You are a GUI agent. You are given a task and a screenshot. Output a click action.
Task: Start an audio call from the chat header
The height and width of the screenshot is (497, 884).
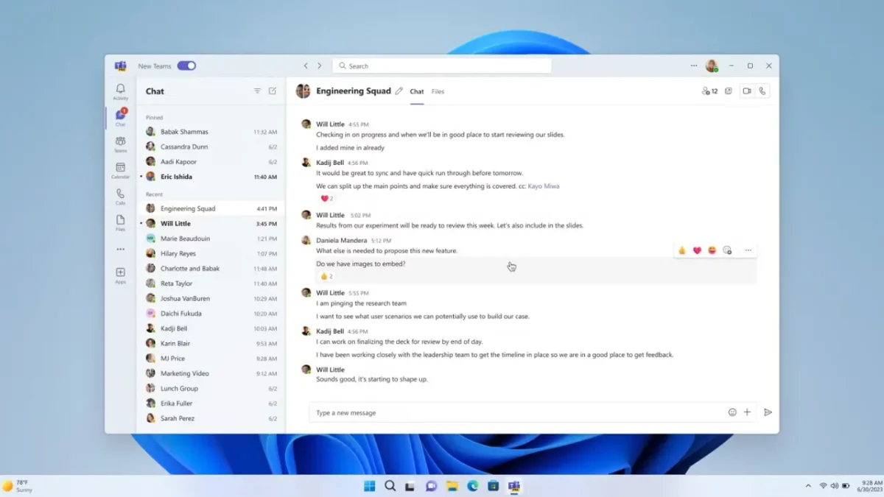[x=763, y=91]
